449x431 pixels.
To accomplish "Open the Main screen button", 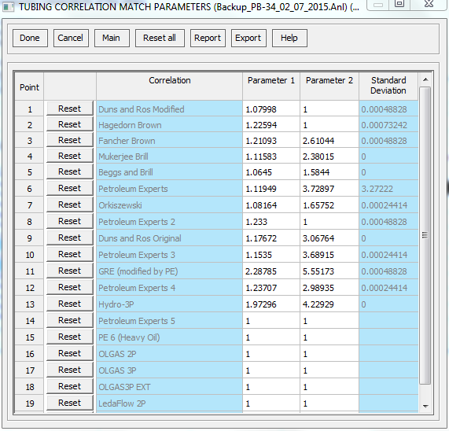I will [112, 38].
